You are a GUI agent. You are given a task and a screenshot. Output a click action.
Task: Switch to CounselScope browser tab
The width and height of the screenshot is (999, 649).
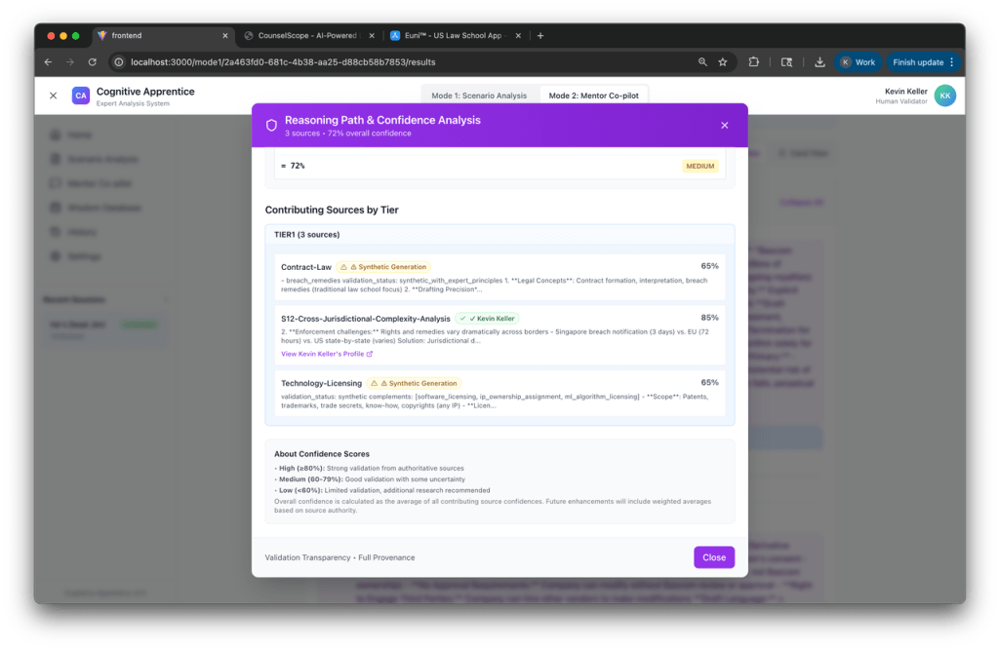pos(307,36)
